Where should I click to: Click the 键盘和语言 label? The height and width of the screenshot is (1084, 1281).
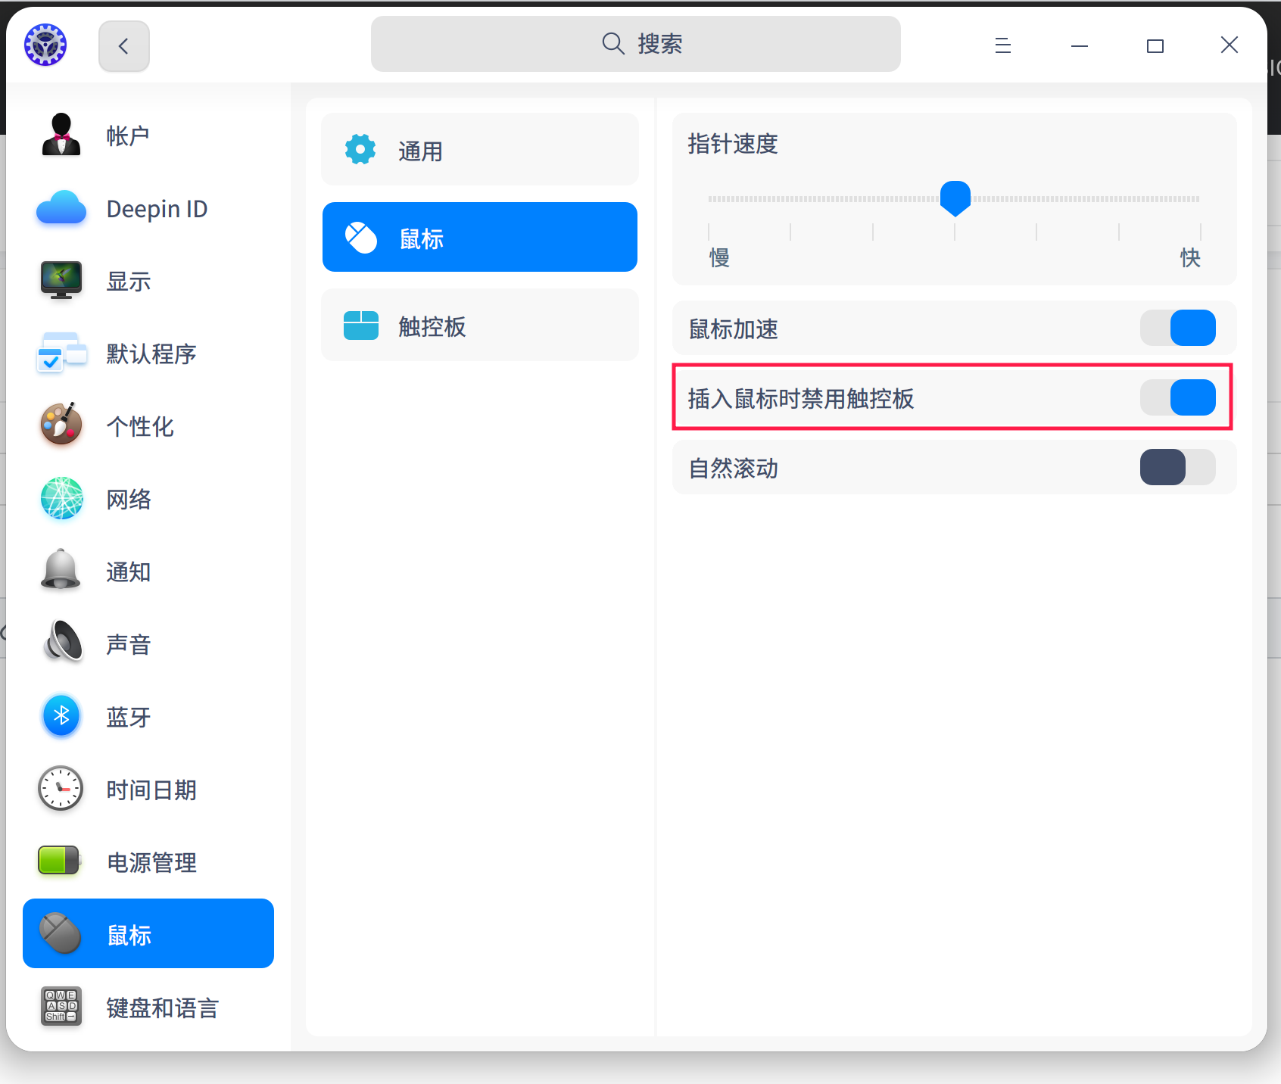pos(163,1008)
